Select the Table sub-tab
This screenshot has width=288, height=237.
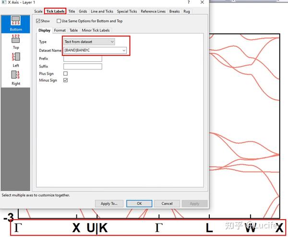pos(73,31)
